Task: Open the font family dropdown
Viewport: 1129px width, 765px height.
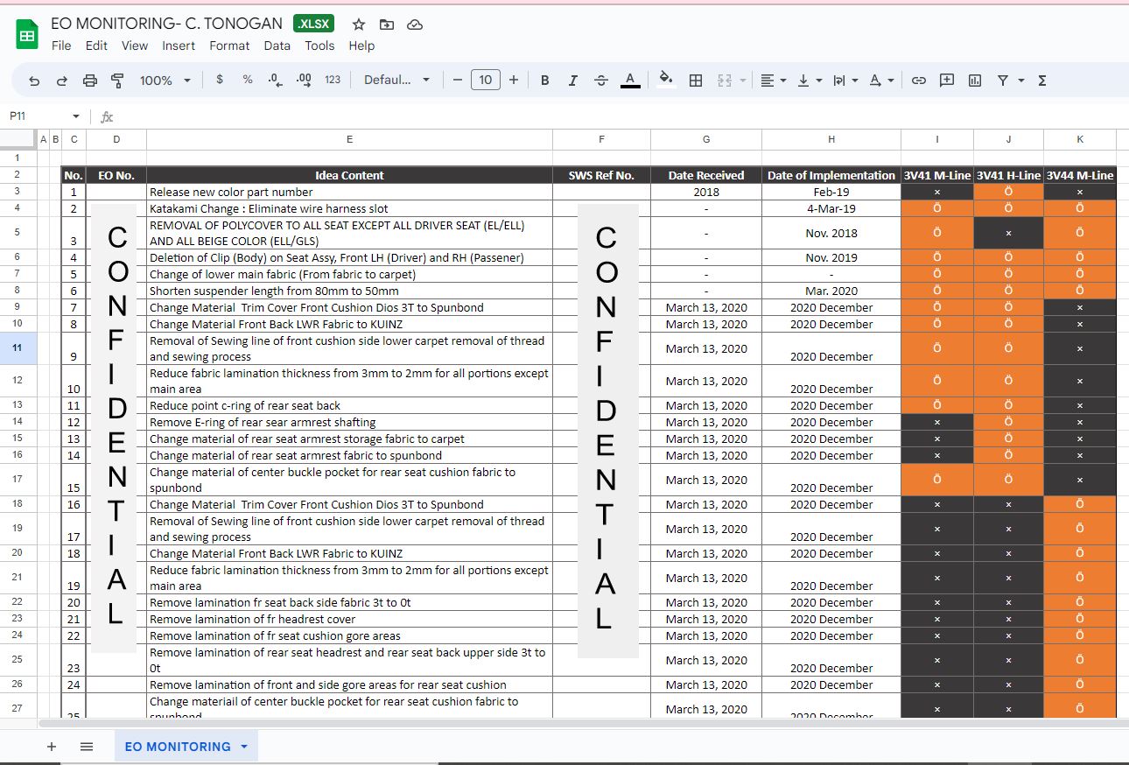Action: pyautogui.click(x=397, y=81)
